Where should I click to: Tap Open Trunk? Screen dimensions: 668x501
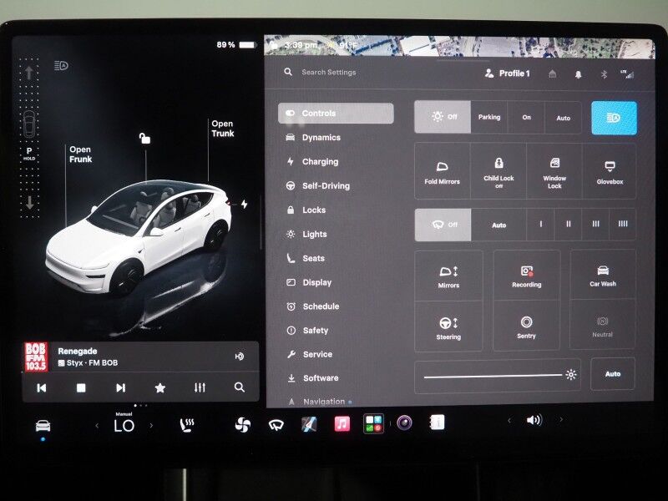tap(222, 129)
